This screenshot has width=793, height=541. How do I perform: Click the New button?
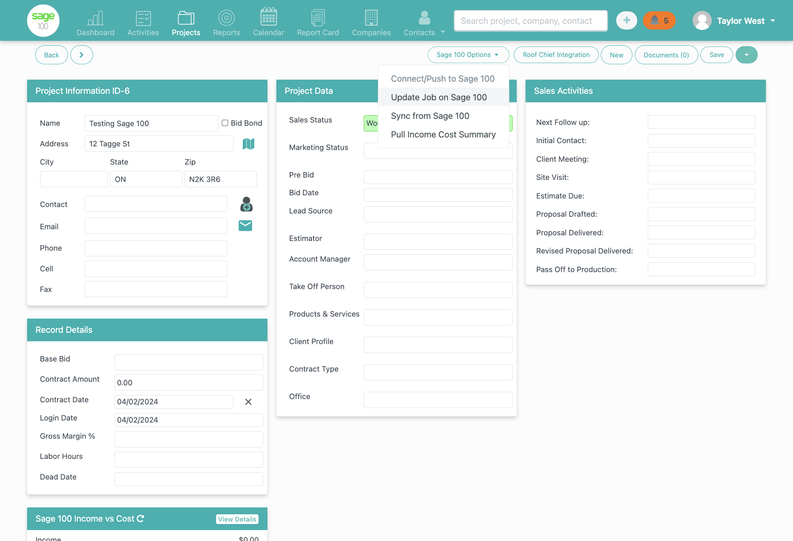[x=617, y=55]
